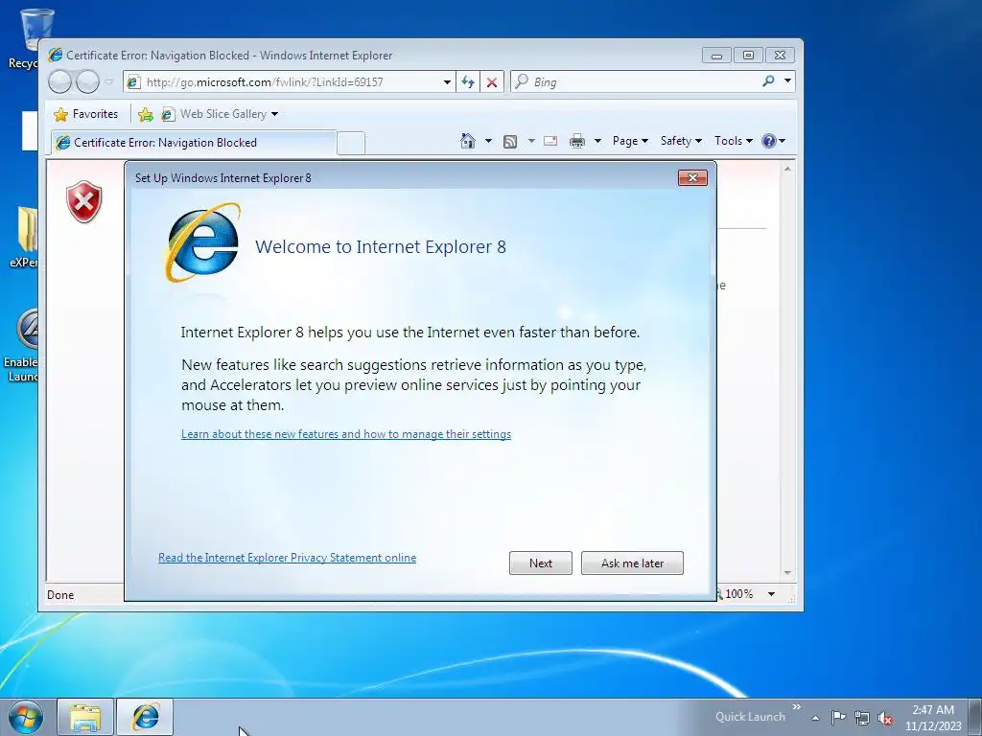Open the search provider dropdown arrow
The image size is (982, 736).
click(x=788, y=80)
